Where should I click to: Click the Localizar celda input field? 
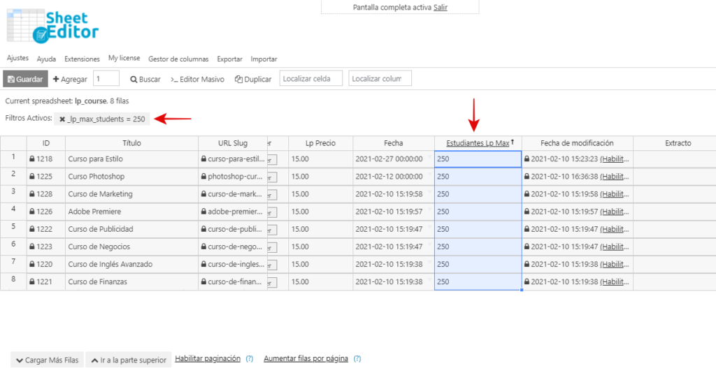pos(310,79)
